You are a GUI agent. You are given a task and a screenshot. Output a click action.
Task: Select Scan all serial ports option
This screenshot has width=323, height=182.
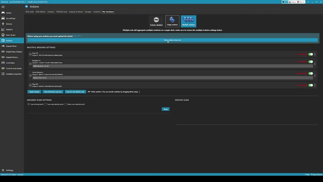35,104
